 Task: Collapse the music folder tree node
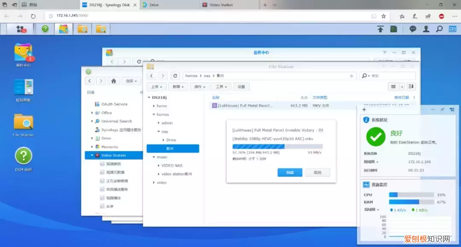point(154,157)
